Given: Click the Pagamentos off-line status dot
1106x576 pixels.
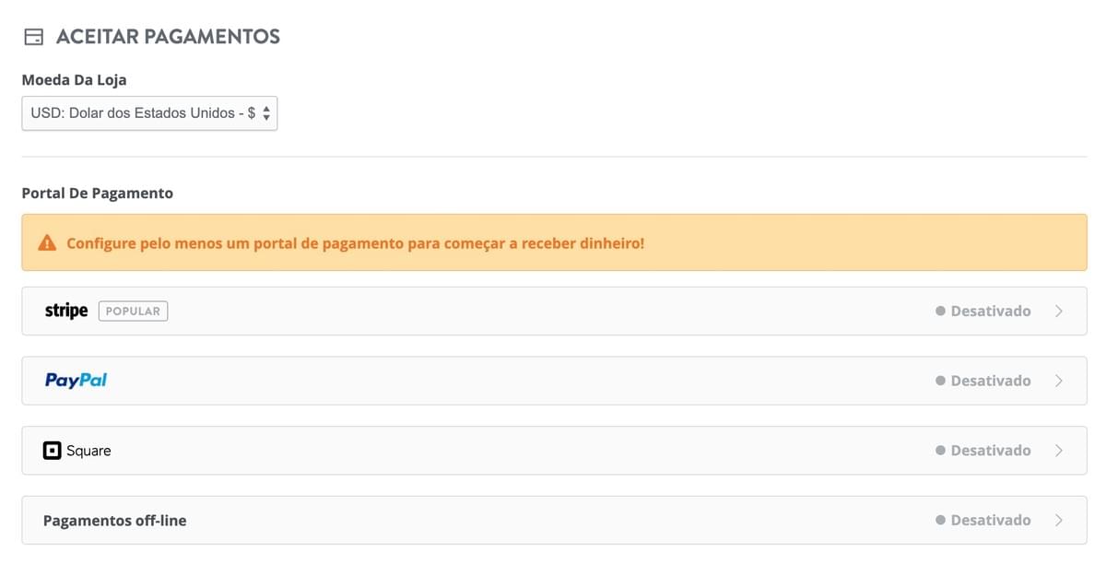Looking at the screenshot, I should [940, 521].
